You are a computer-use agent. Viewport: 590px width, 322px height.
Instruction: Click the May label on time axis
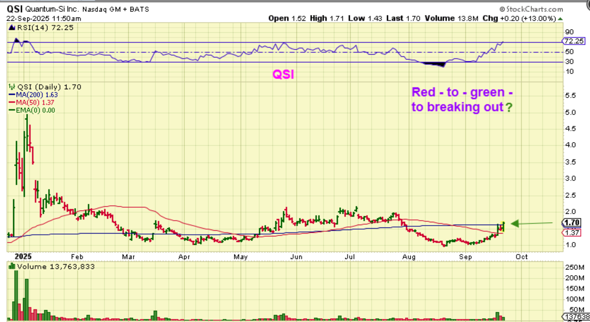click(241, 257)
